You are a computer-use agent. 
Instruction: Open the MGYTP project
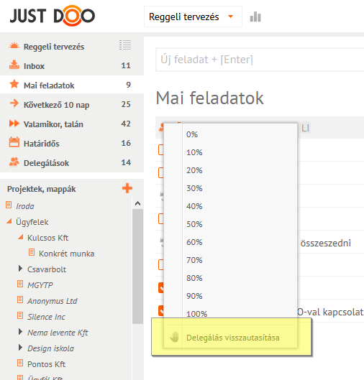(40, 285)
